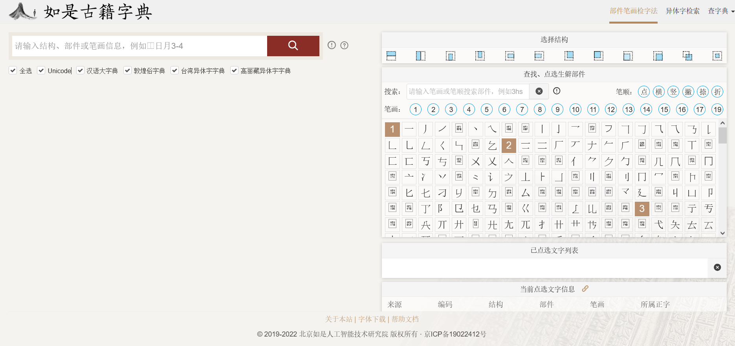The image size is (735, 346).
Task: Click the component list scroll-down arrow
Action: coord(722,233)
